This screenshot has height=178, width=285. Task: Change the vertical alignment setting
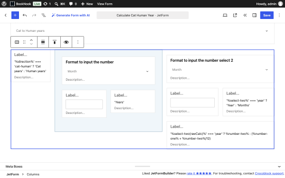pyautogui.click(x=54, y=42)
